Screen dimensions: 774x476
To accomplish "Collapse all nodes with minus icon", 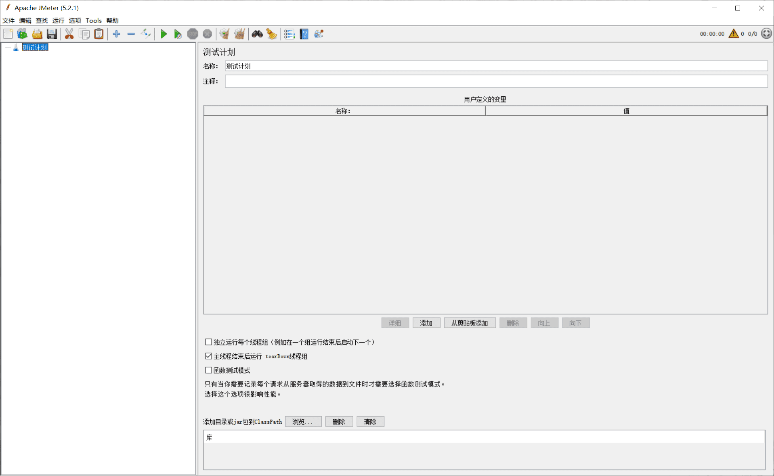I will pyautogui.click(x=131, y=34).
